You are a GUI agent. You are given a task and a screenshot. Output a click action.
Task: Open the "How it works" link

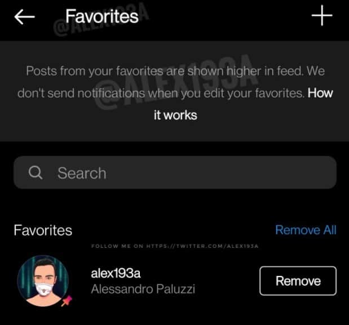[175, 115]
